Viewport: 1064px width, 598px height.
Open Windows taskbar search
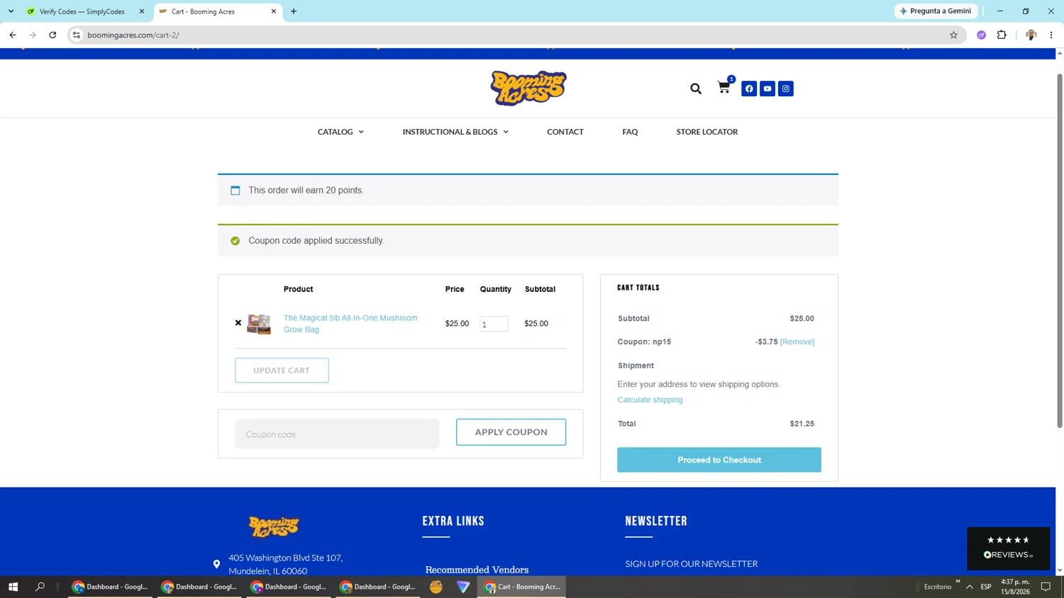tap(40, 587)
